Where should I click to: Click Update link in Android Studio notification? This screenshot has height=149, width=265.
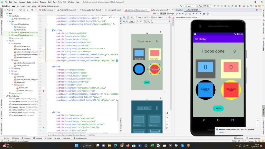point(222,132)
